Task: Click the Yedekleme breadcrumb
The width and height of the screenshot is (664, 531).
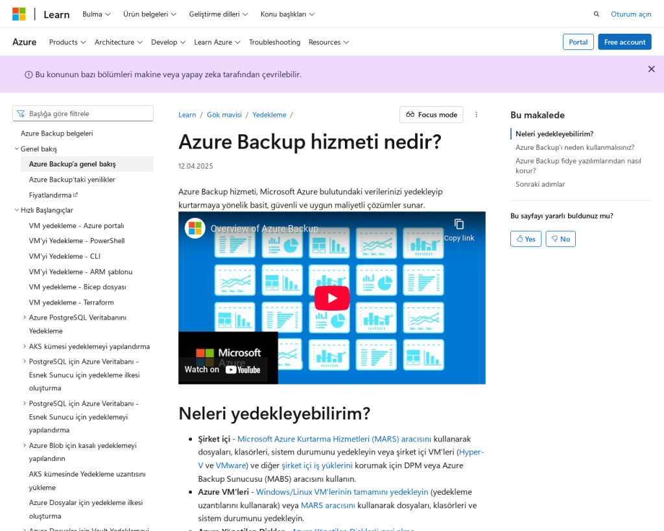Action: [269, 115]
